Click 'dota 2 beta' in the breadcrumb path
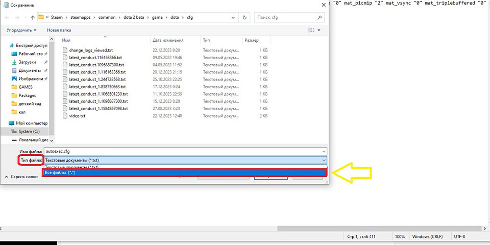The width and height of the screenshot is (490, 245). click(136, 17)
